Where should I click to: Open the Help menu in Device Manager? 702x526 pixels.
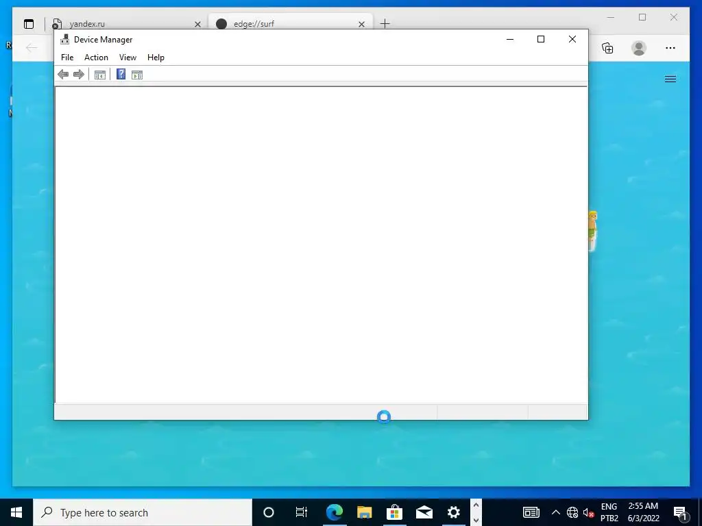coord(156,58)
